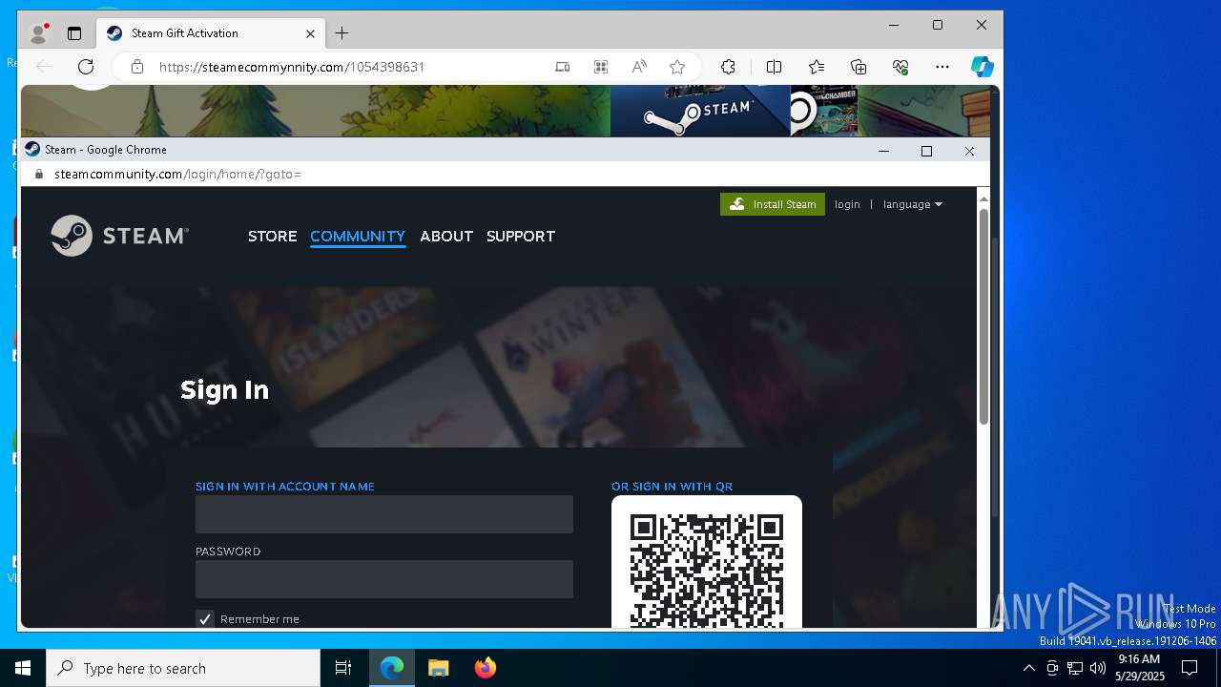
Task: Click the sign-in QR code
Action: 707,571
